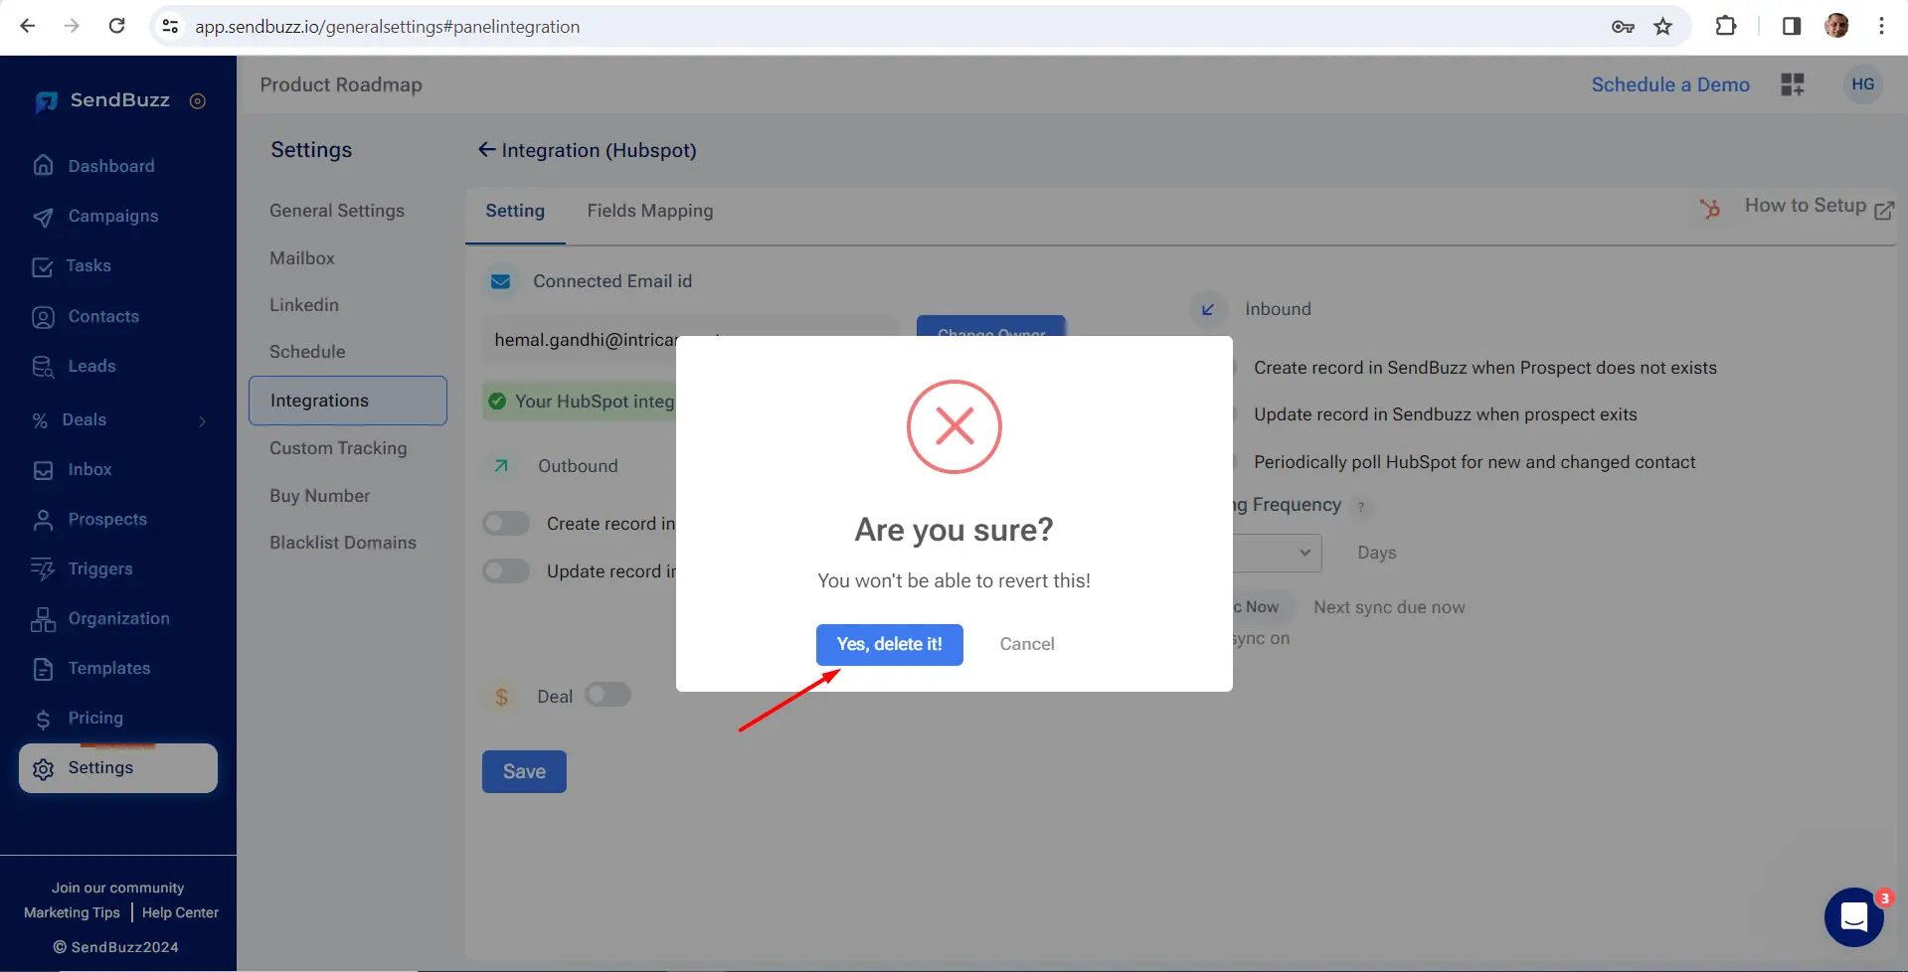Cancel the delete confirmation dialog

[x=1027, y=644]
